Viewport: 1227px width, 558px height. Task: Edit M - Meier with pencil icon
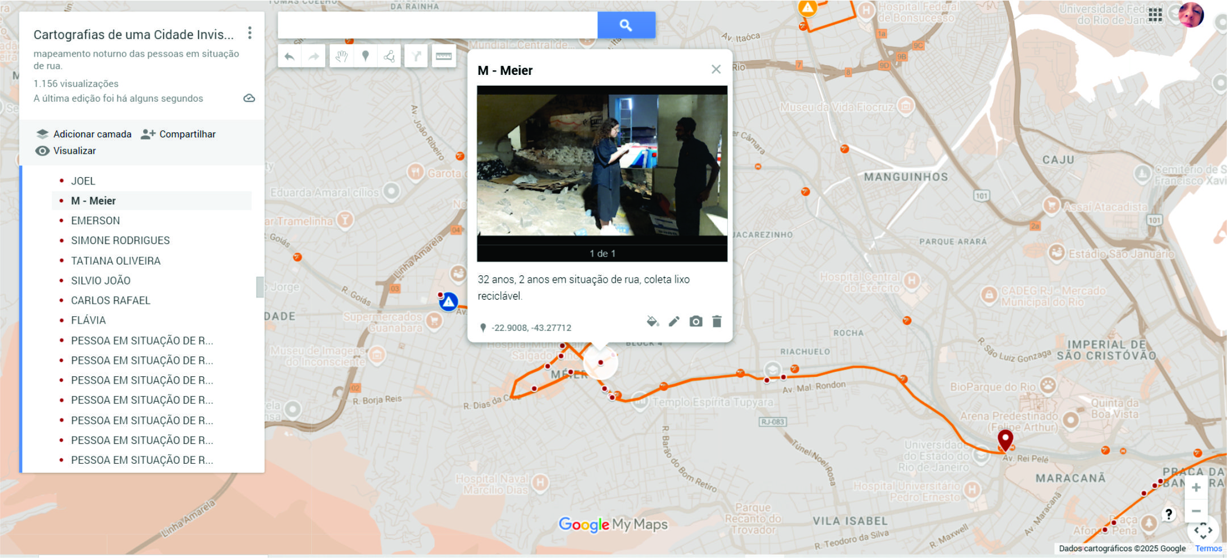pyautogui.click(x=674, y=322)
